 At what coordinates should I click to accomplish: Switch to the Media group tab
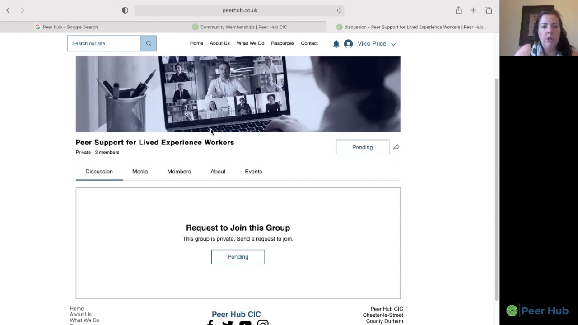coord(140,172)
